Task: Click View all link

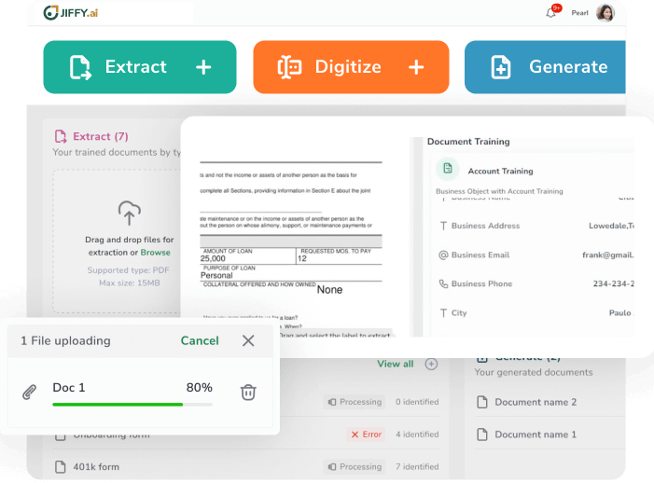Action: tap(395, 364)
